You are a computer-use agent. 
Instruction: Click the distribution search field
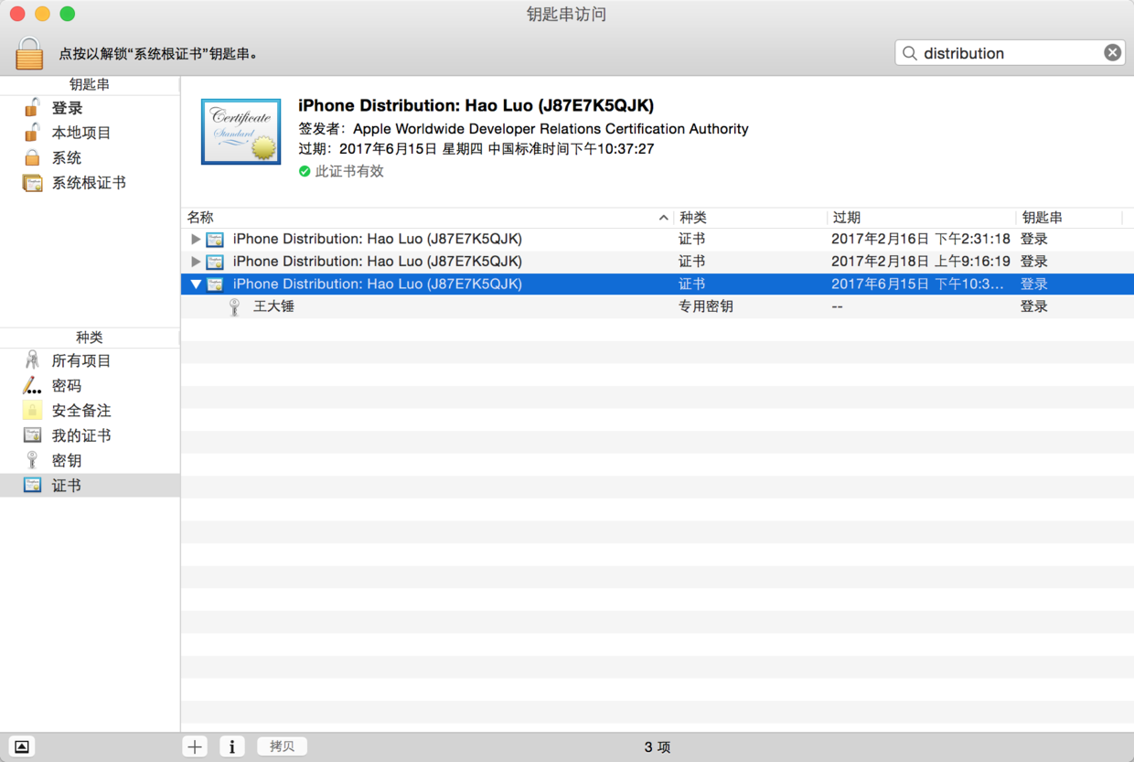pyautogui.click(x=1010, y=53)
